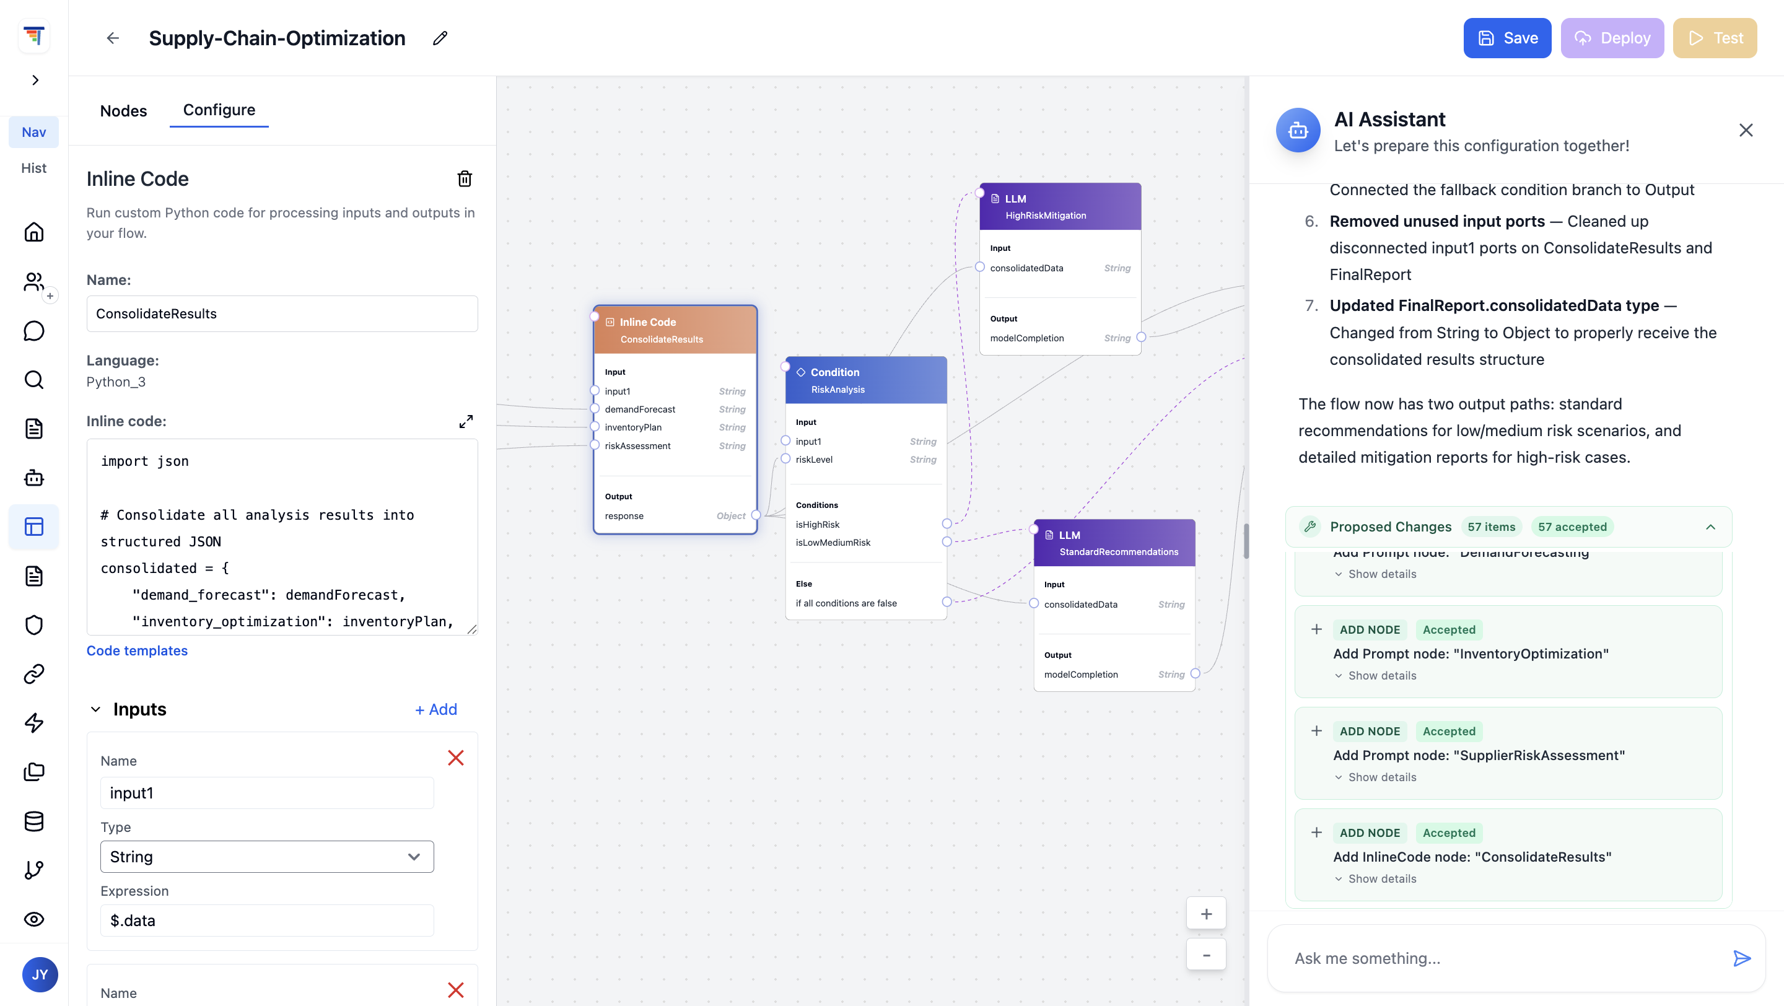Image resolution: width=1784 pixels, height=1006 pixels.
Task: Delete node with trash icon
Action: click(x=465, y=179)
